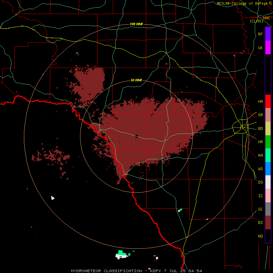Click the WS legend label
Screen dimensions: 273x273
click(x=260, y=169)
